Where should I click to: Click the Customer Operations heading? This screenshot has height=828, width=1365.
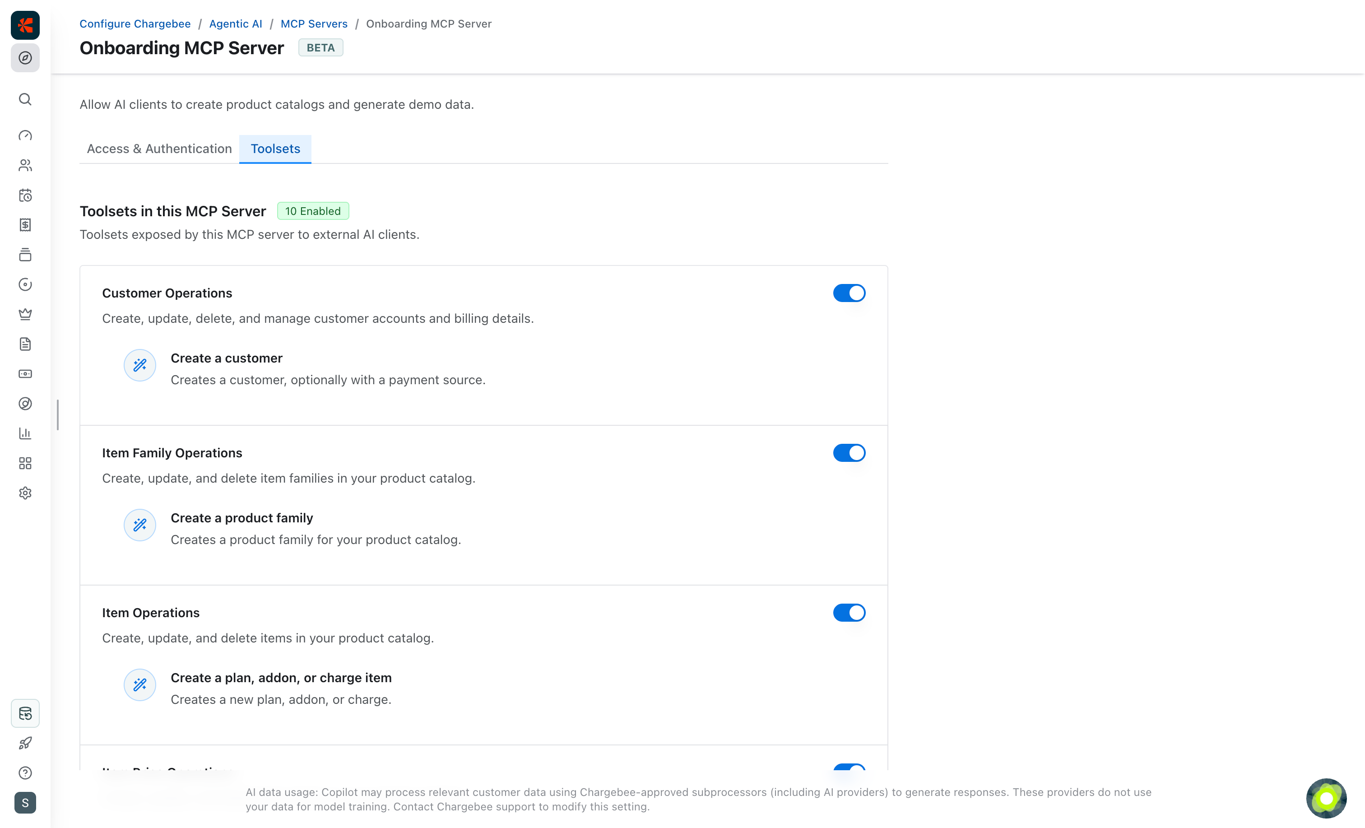click(x=167, y=293)
